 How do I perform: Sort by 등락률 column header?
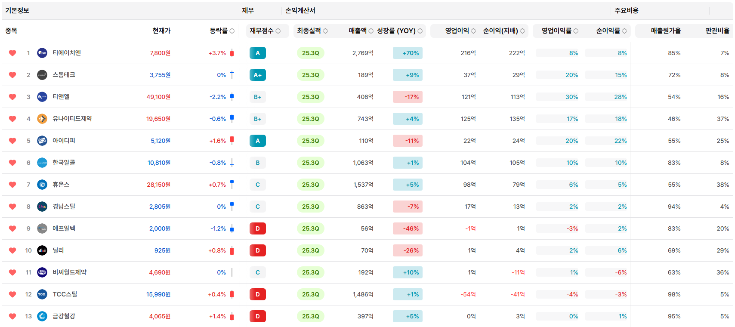pyautogui.click(x=222, y=31)
